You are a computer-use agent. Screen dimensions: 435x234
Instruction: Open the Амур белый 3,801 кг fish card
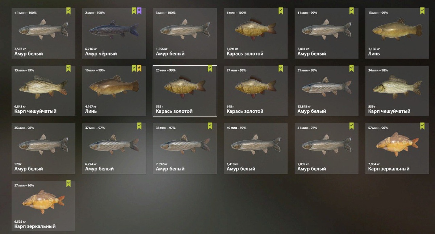[x=326, y=33]
